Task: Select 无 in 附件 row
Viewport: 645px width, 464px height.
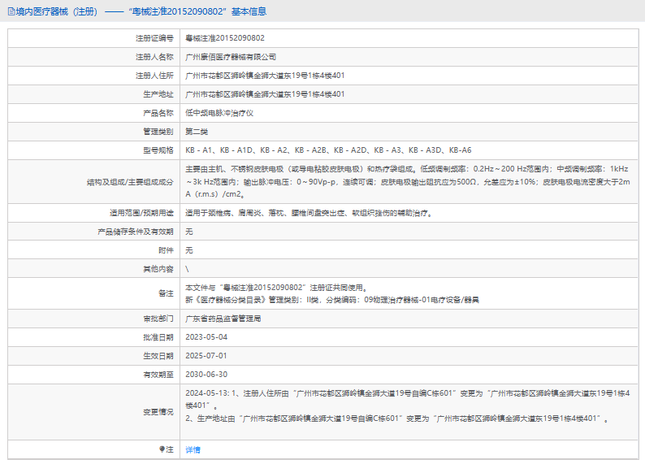Action: click(188, 250)
